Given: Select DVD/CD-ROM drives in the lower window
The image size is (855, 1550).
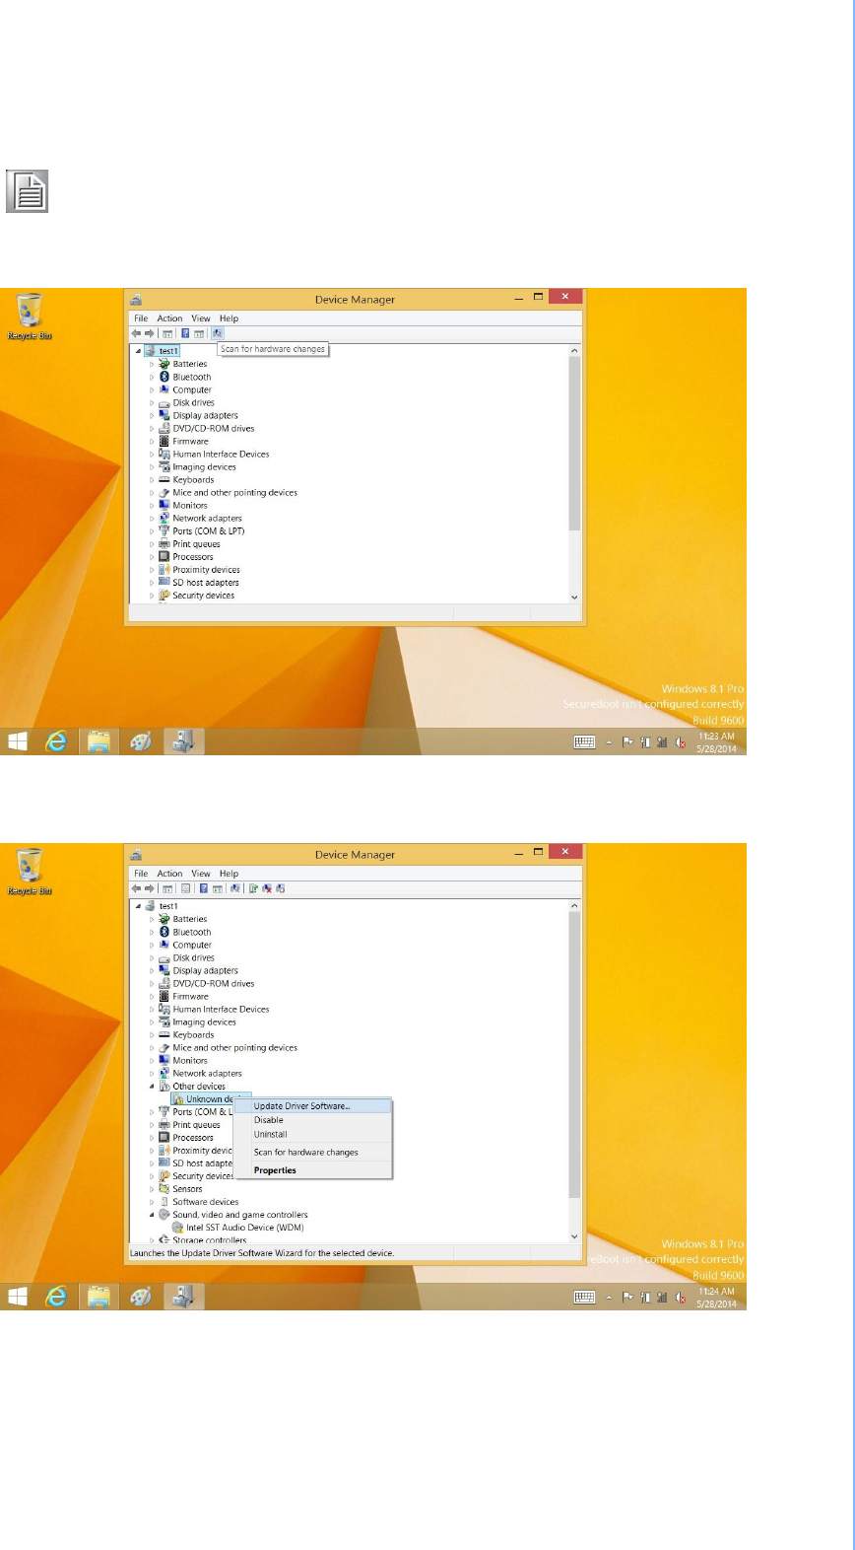Looking at the screenshot, I should (214, 984).
